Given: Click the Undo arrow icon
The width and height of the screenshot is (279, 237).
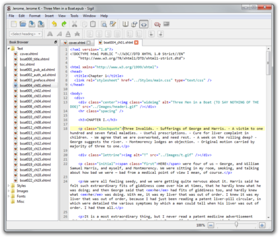Looking at the screenshot, I should 54,24.
